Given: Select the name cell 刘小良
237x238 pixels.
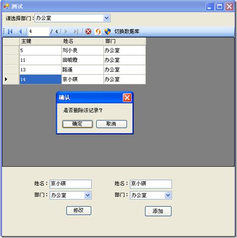Looking at the screenshot, I should pos(82,51).
